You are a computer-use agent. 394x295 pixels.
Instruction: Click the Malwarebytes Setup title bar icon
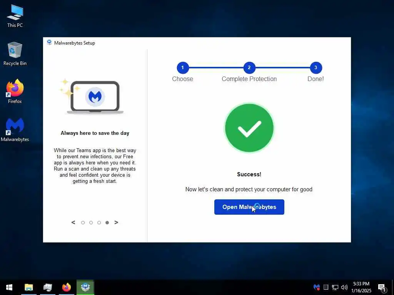click(49, 43)
